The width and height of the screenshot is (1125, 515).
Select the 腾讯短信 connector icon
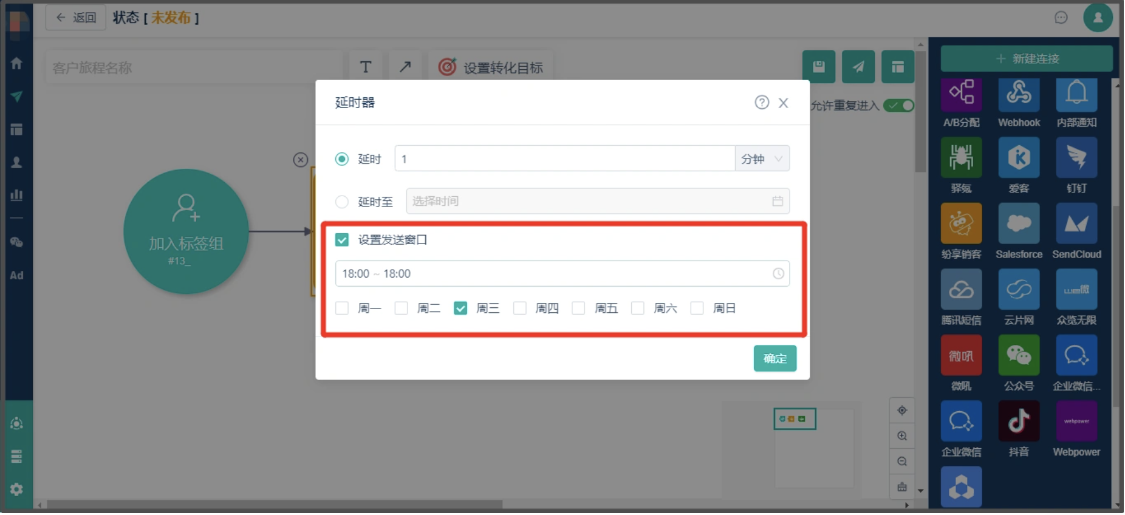962,290
